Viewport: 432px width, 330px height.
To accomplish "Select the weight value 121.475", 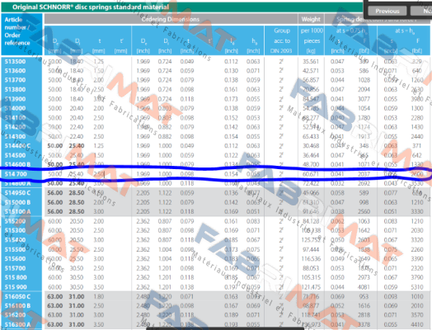I will 311,287.
